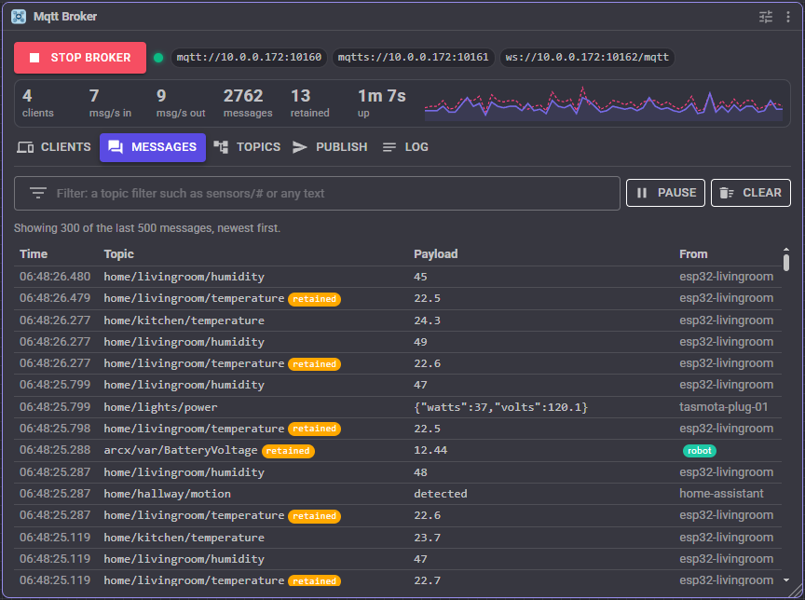Click the 9 msg/s out stat

181,103
